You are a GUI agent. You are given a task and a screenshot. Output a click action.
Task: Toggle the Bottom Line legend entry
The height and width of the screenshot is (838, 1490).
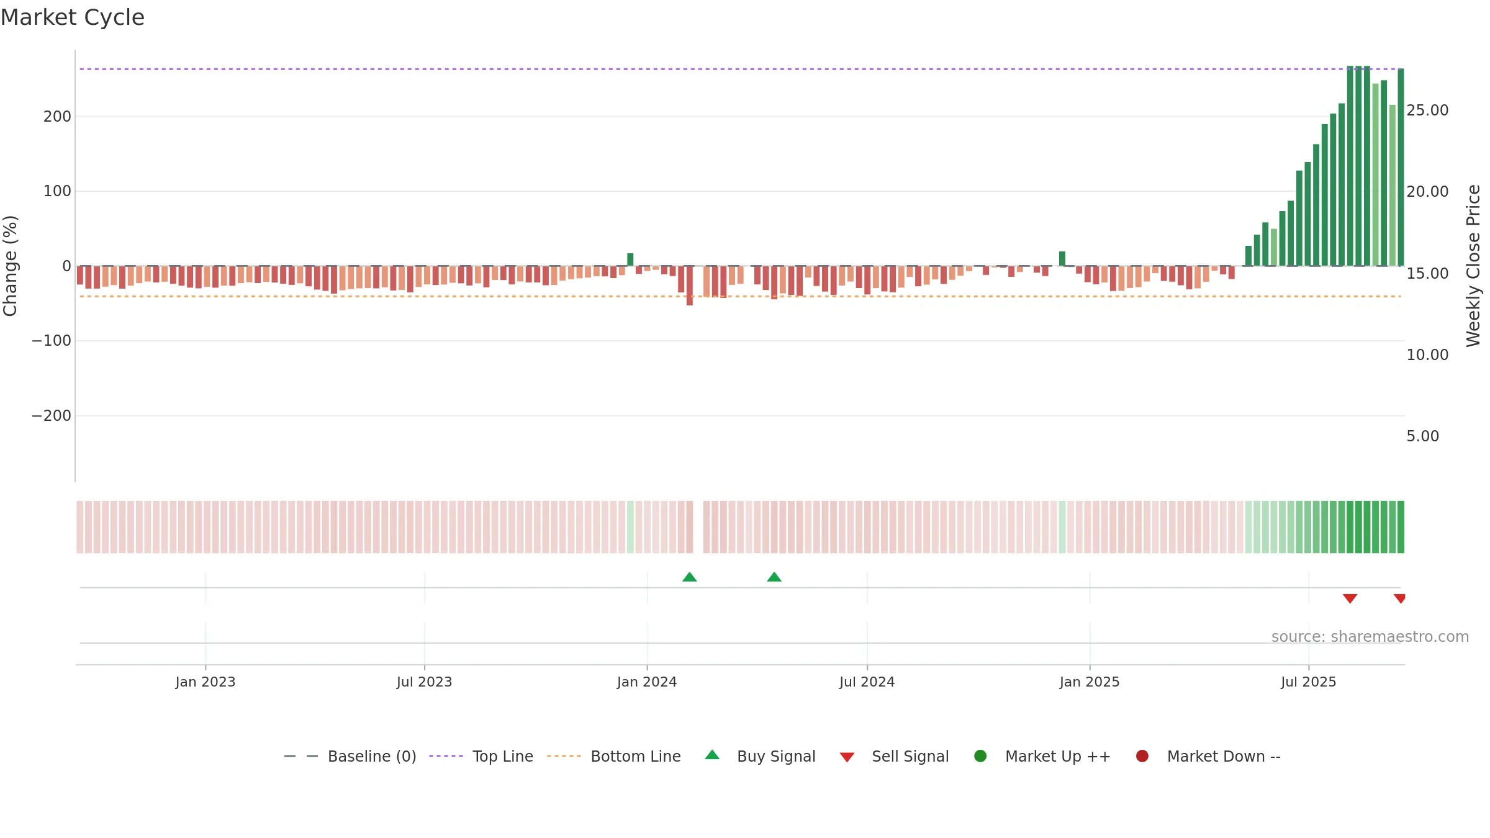coord(614,757)
